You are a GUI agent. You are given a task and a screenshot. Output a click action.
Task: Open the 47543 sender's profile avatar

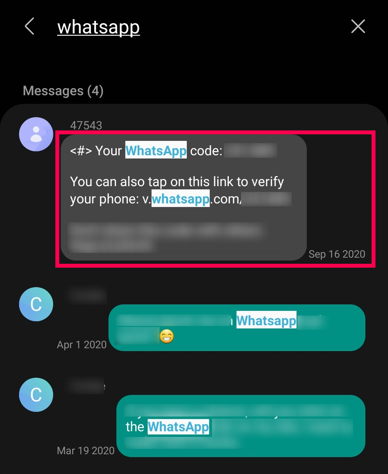tap(36, 134)
